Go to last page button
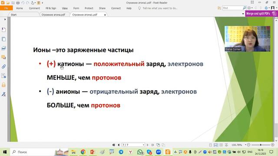Screen dimensions: 278x156 click(152, 145)
